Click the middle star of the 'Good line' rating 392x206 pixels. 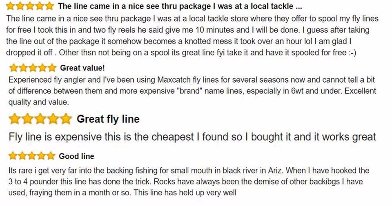tap(31, 156)
